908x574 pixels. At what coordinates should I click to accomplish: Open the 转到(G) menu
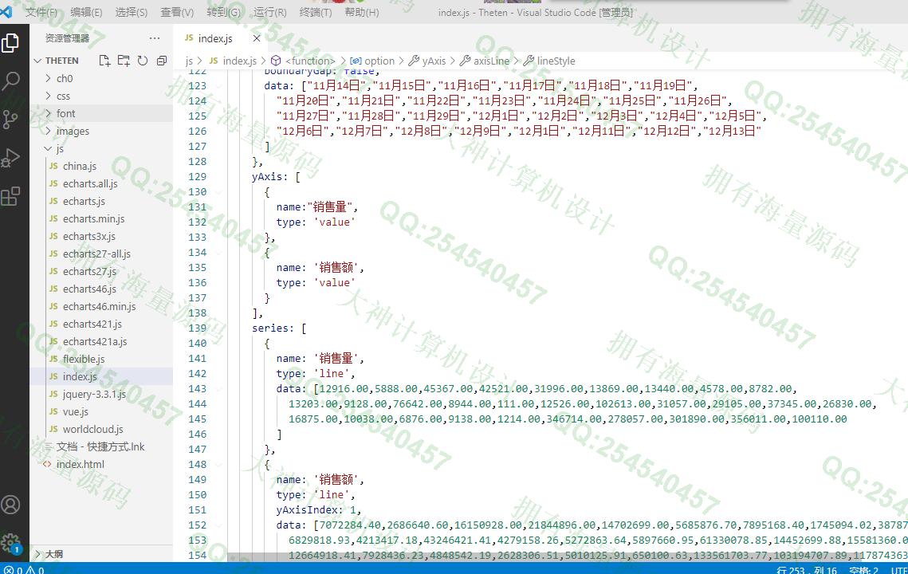pos(223,12)
